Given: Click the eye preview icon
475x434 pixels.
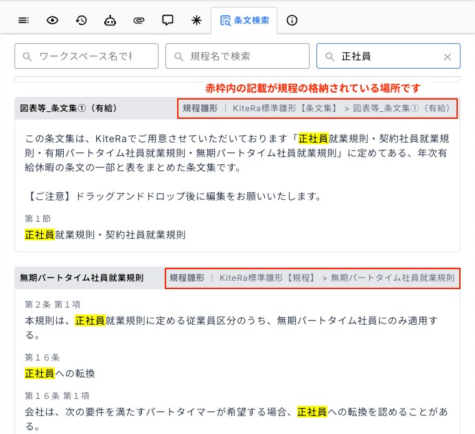Looking at the screenshot, I should tap(53, 21).
